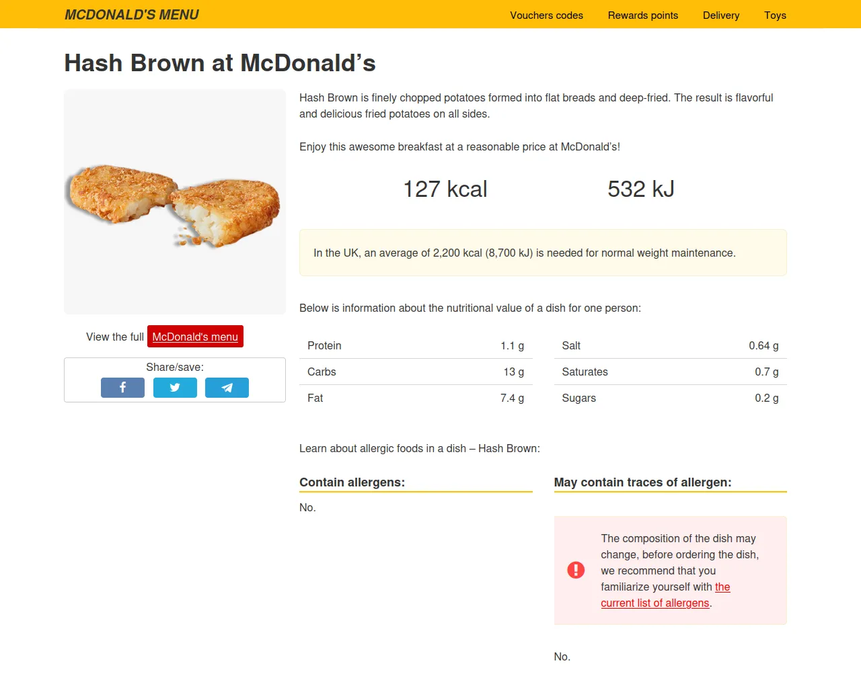Click the Hash Brown product photo
The image size is (861, 688).
tap(175, 202)
